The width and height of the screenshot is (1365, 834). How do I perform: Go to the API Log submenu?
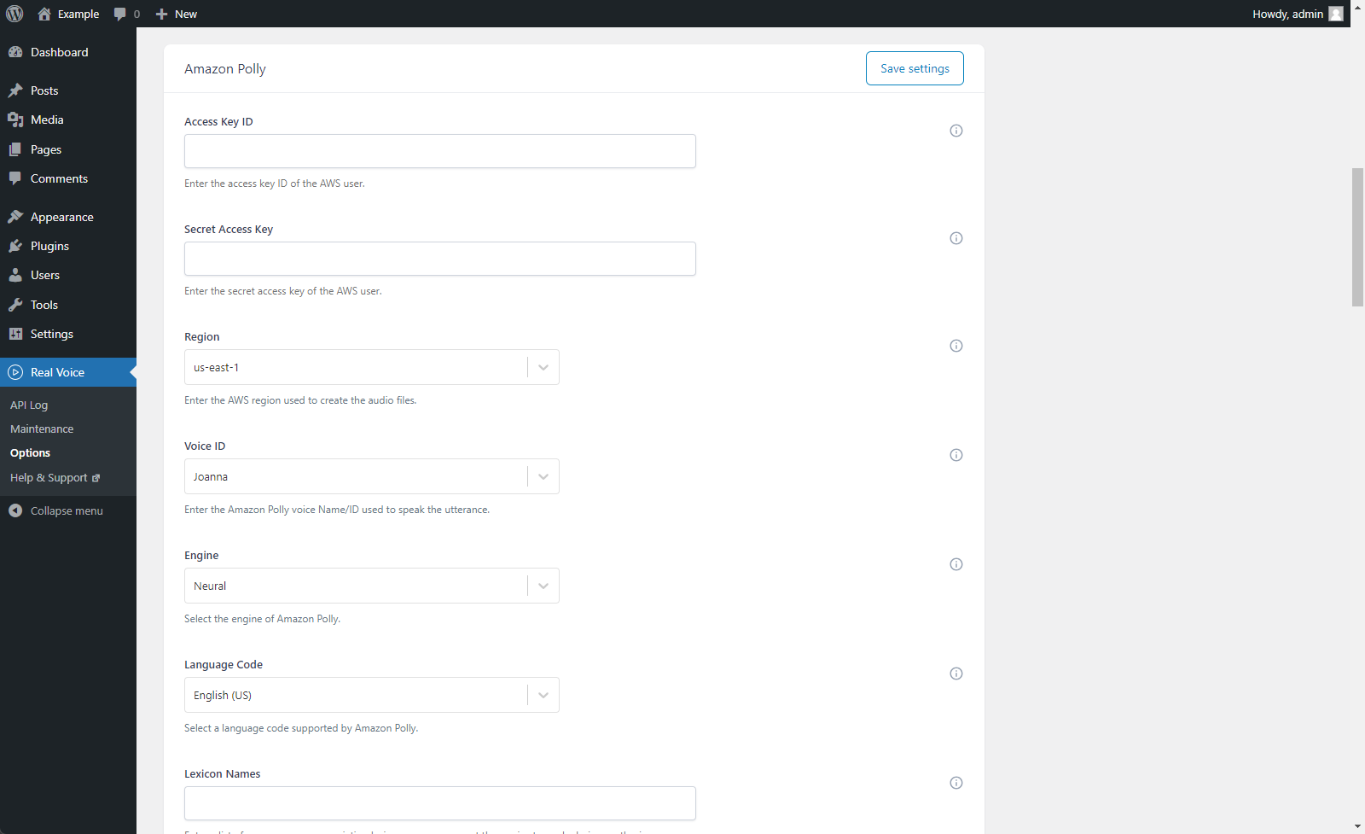tap(29, 405)
